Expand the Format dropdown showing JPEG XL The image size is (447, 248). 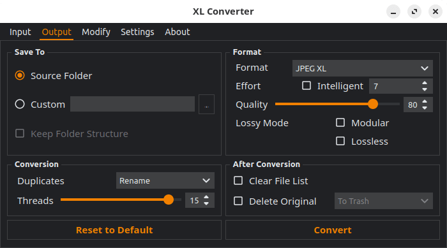coord(363,68)
